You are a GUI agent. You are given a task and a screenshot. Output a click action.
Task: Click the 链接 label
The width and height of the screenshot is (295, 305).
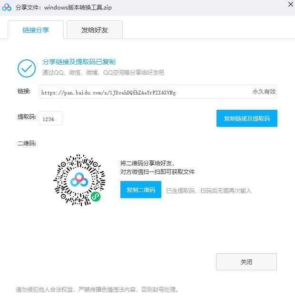(24, 91)
